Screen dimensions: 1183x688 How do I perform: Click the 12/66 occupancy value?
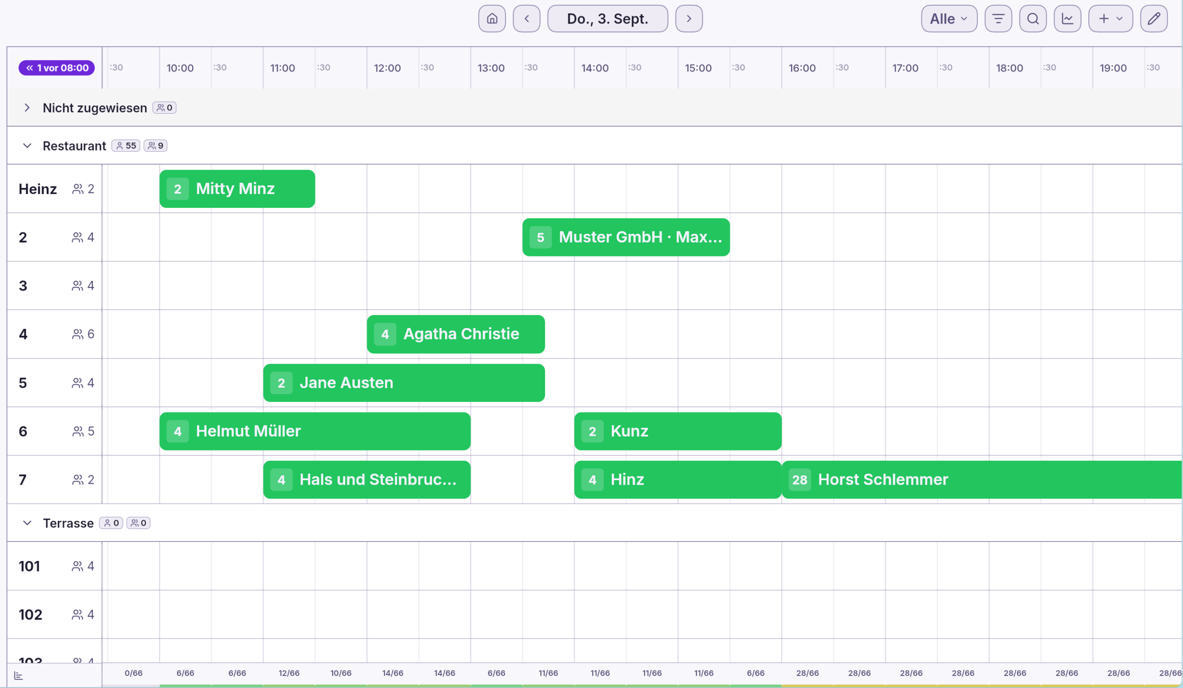(289, 673)
